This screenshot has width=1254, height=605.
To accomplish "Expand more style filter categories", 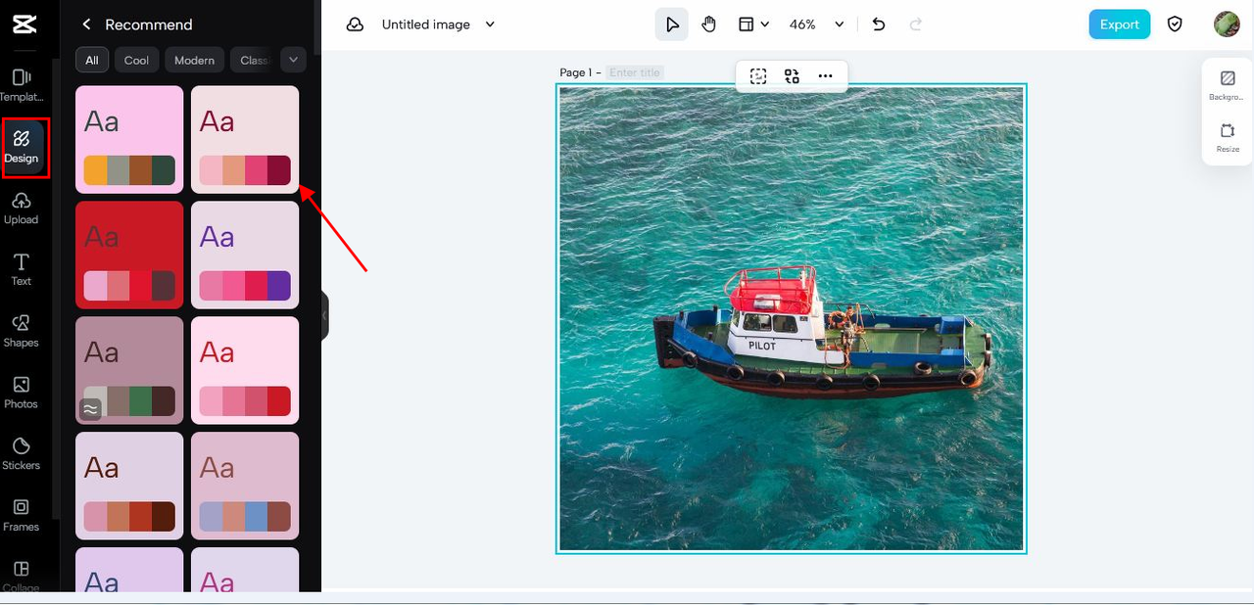I will (293, 60).
